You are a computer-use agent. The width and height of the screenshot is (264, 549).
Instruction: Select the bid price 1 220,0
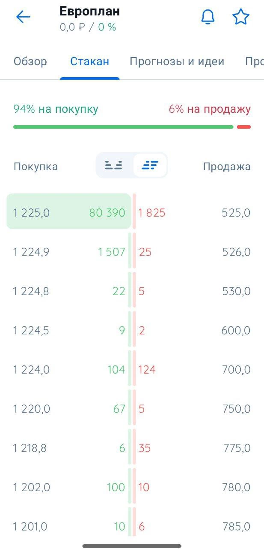tap(31, 409)
